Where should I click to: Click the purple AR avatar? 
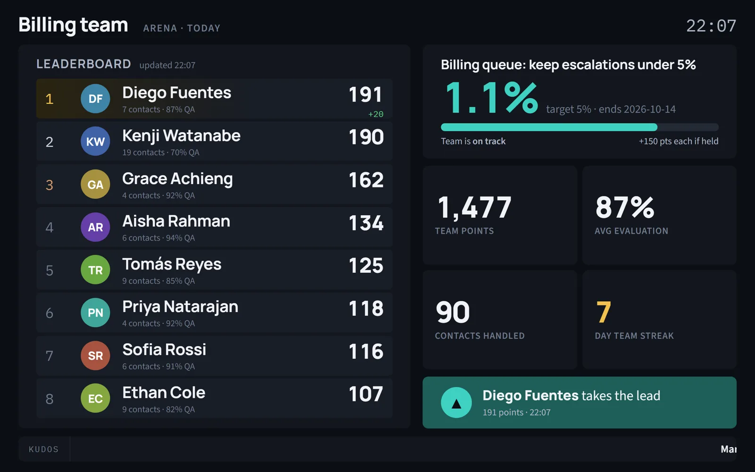pos(95,227)
